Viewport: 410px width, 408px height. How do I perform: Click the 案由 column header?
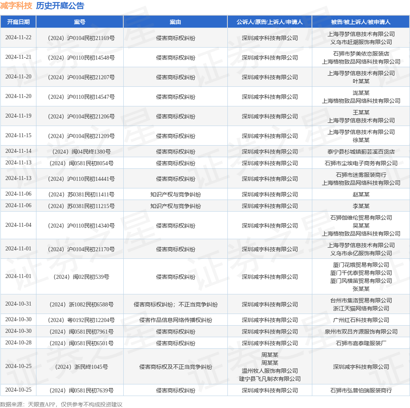pos(175,22)
